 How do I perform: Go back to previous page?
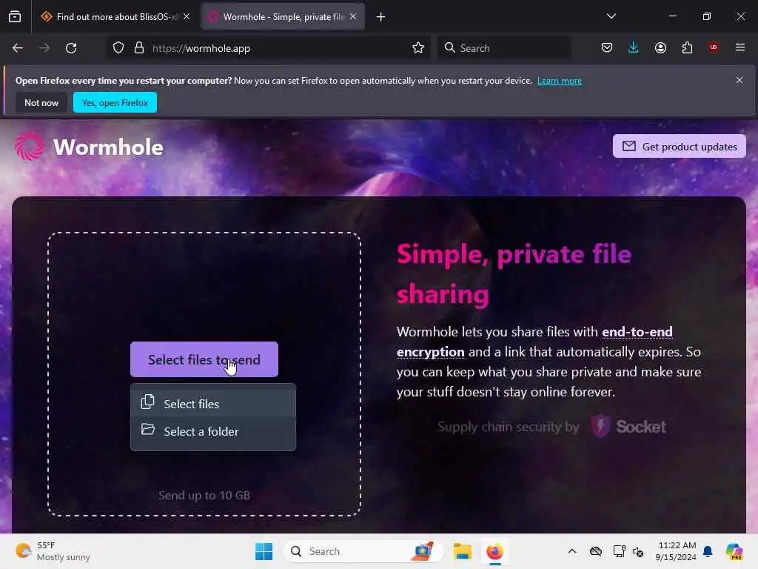18,48
